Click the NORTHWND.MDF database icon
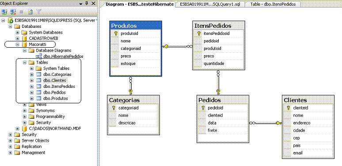Image resolution: width=342 pixels, height=166 pixels. (x=24, y=128)
